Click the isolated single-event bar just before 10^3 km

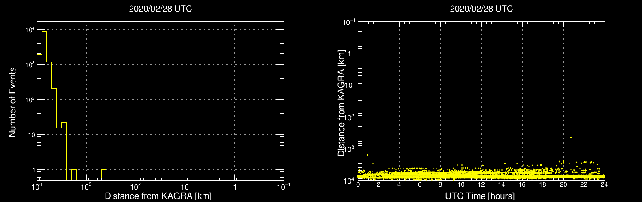click(x=74, y=175)
